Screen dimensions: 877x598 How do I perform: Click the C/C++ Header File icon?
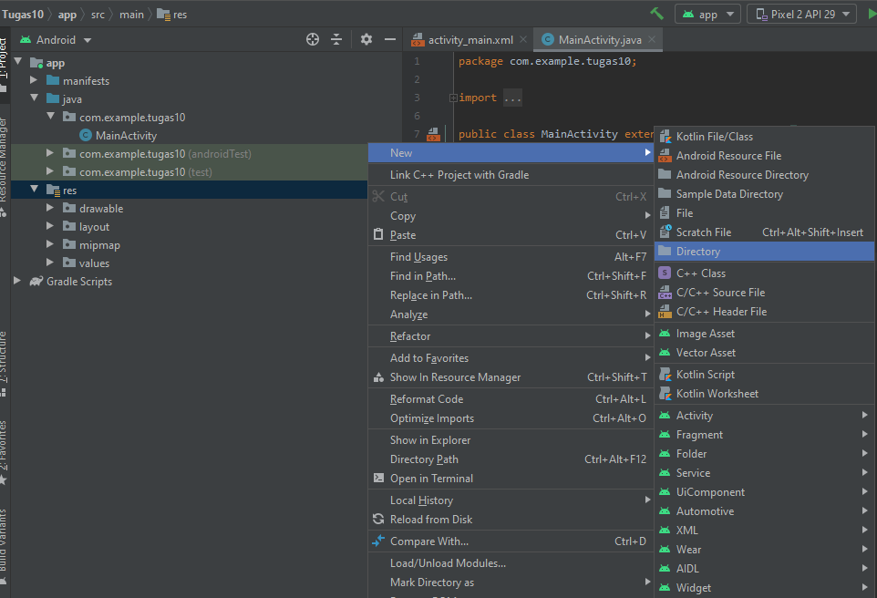pyautogui.click(x=665, y=312)
